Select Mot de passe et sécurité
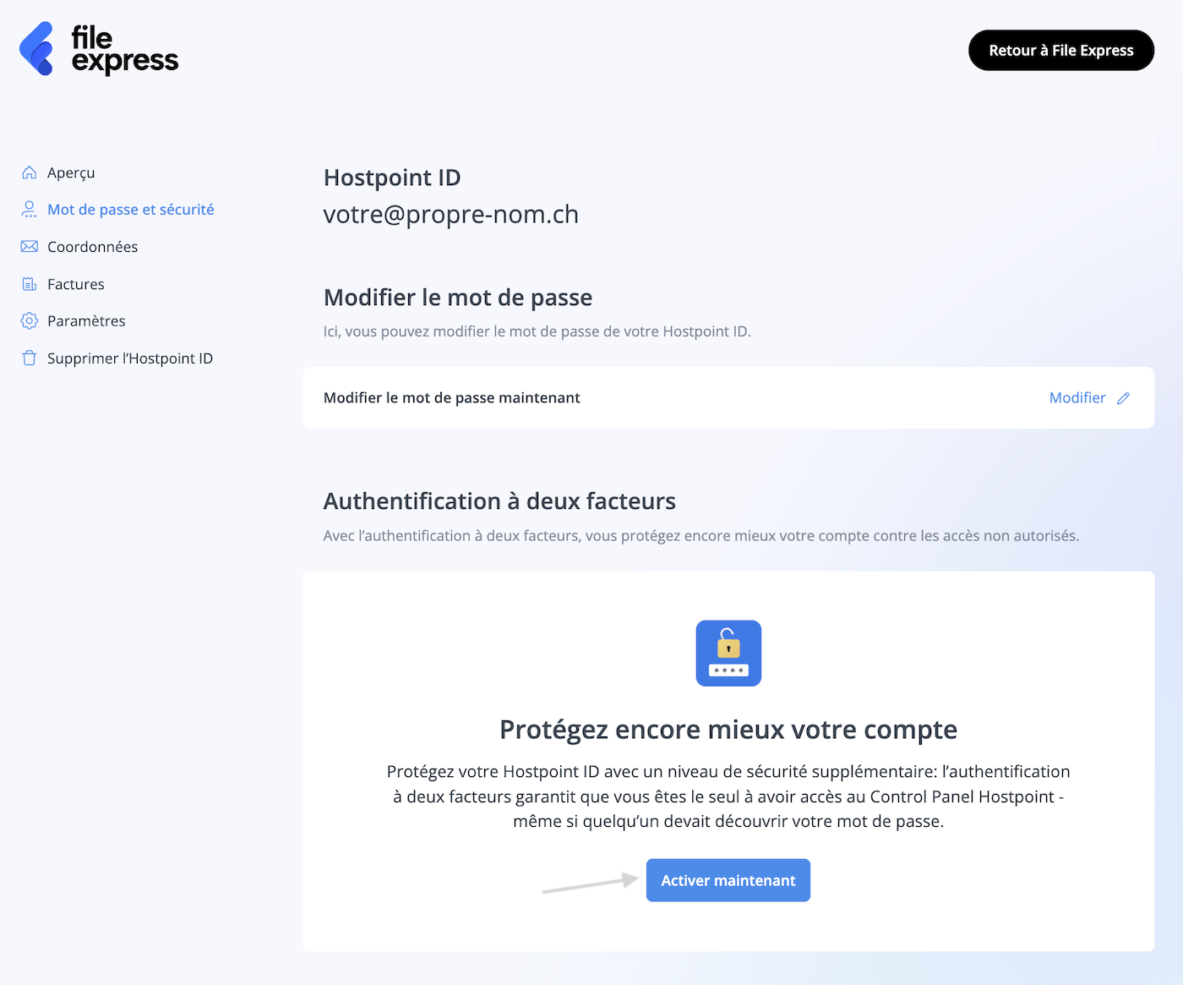The height and width of the screenshot is (985, 1183). 131,210
